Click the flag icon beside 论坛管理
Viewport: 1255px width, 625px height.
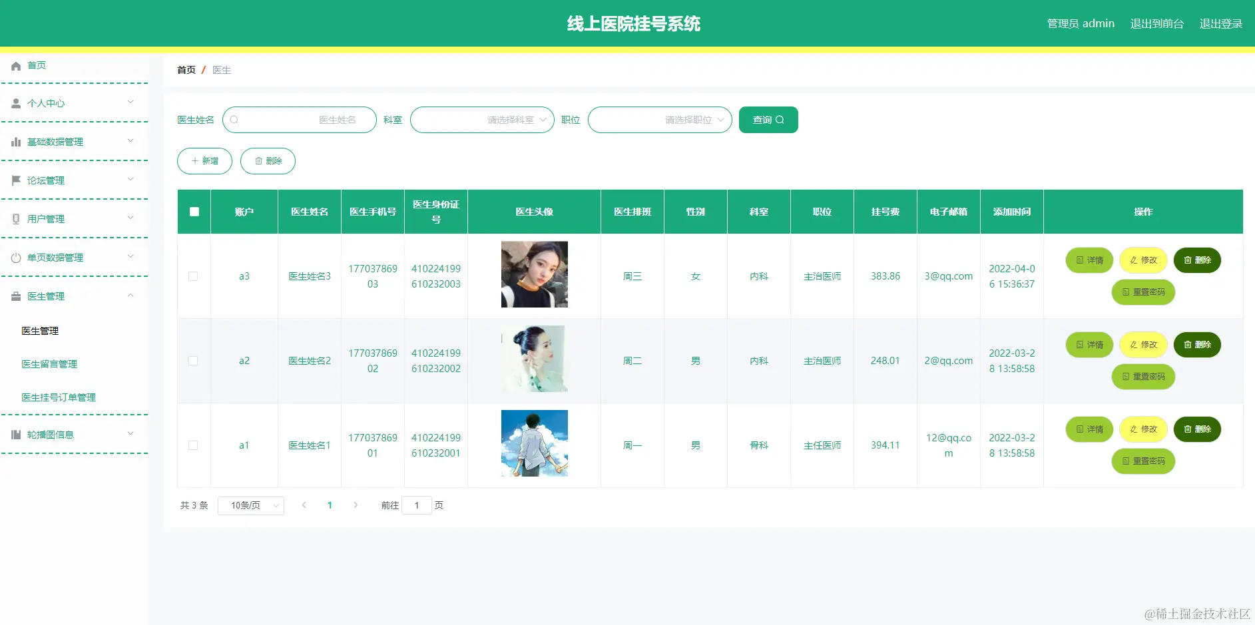click(16, 180)
